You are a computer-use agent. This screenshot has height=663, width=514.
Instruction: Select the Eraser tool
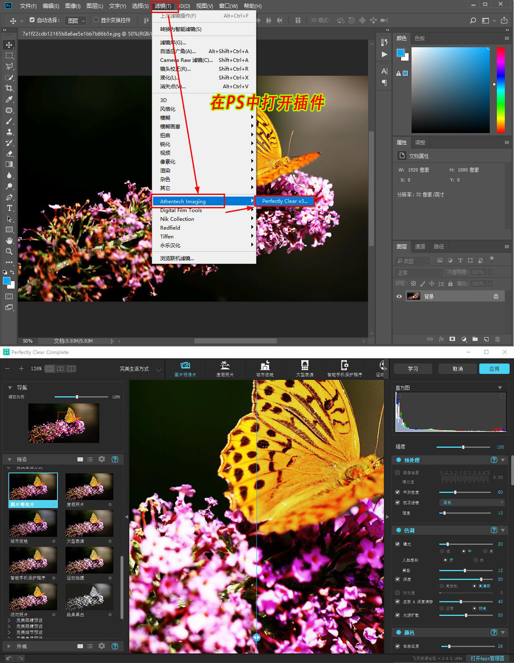(x=9, y=154)
